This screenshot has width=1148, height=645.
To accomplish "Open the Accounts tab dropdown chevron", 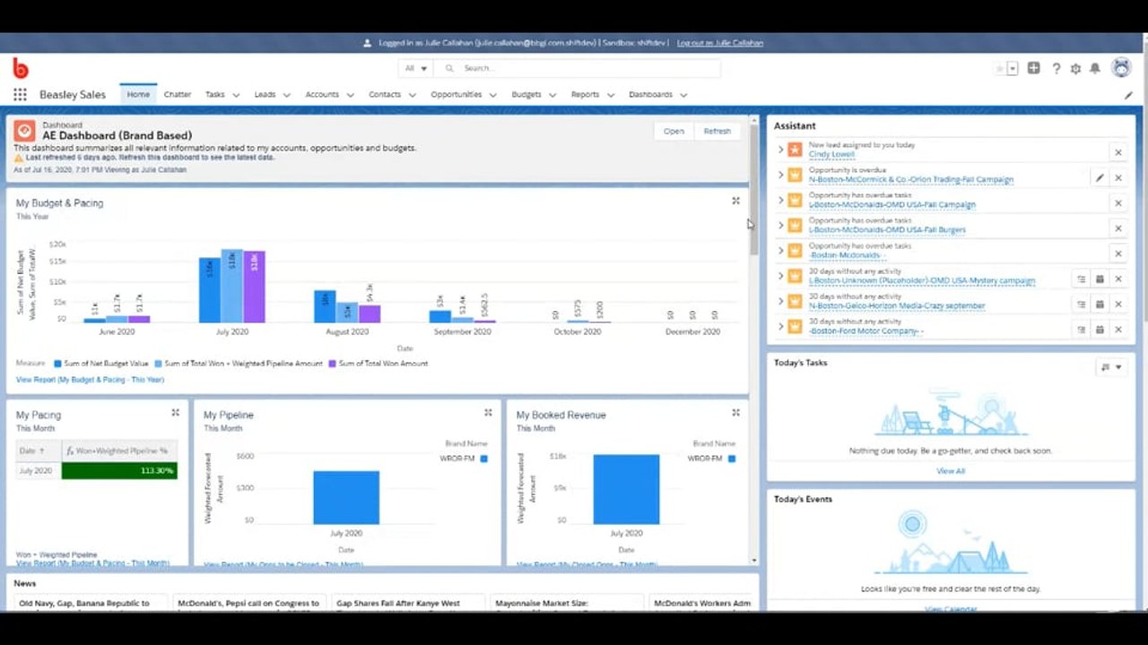I will [x=350, y=95].
